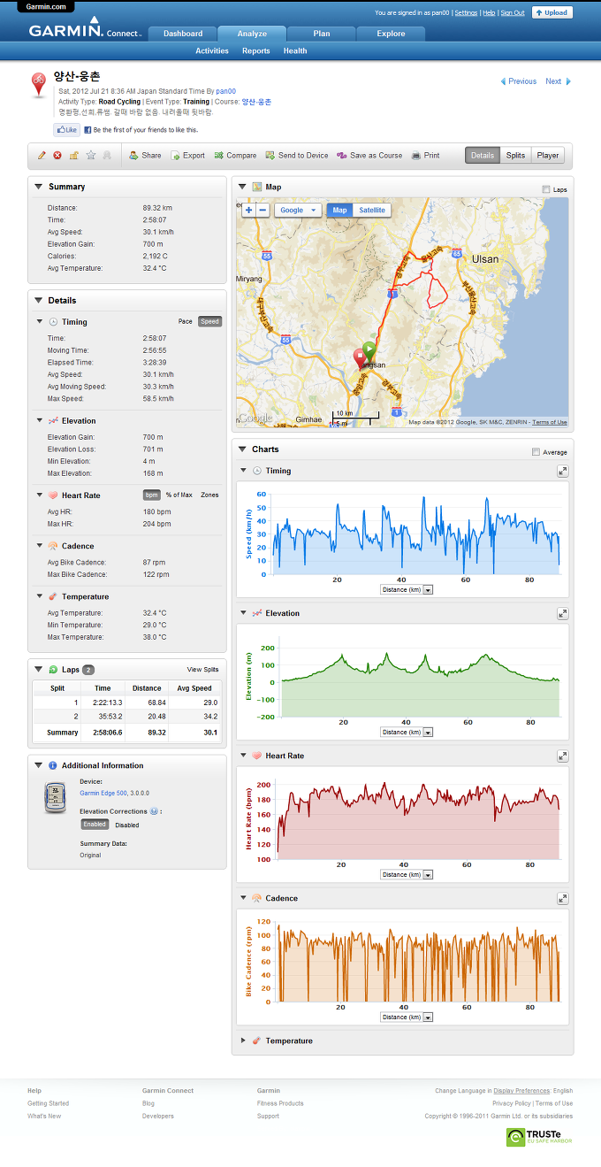Collapse the Laps panel

[38, 670]
